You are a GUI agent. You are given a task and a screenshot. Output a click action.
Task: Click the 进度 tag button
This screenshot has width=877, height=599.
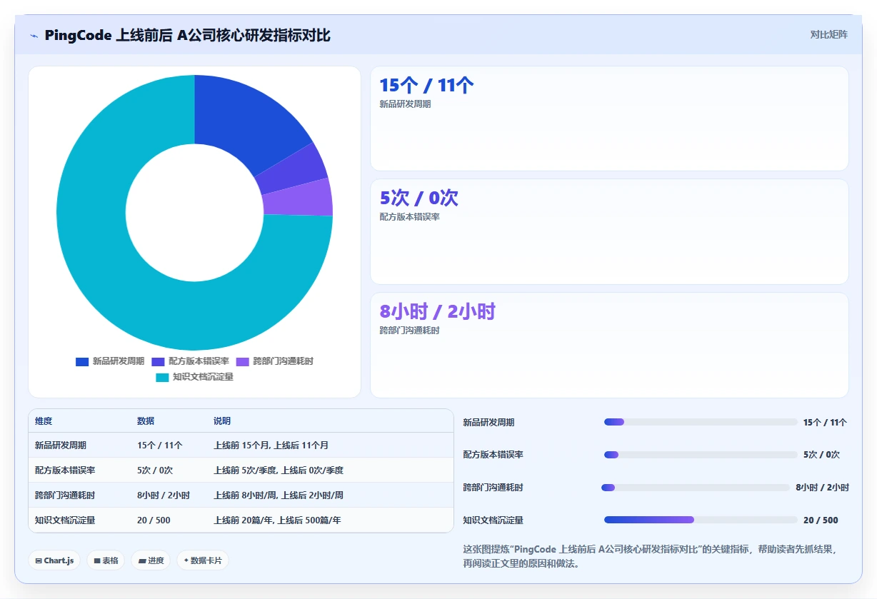tap(151, 560)
